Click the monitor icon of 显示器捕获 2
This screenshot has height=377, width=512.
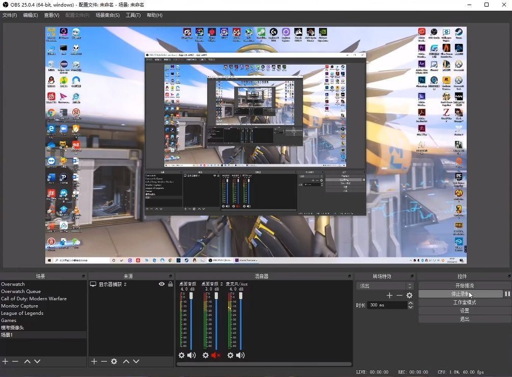click(x=93, y=284)
